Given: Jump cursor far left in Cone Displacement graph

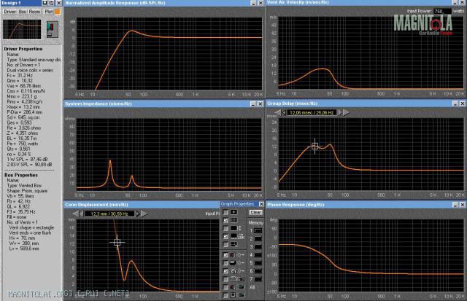Looking at the screenshot, I should tap(75, 214).
